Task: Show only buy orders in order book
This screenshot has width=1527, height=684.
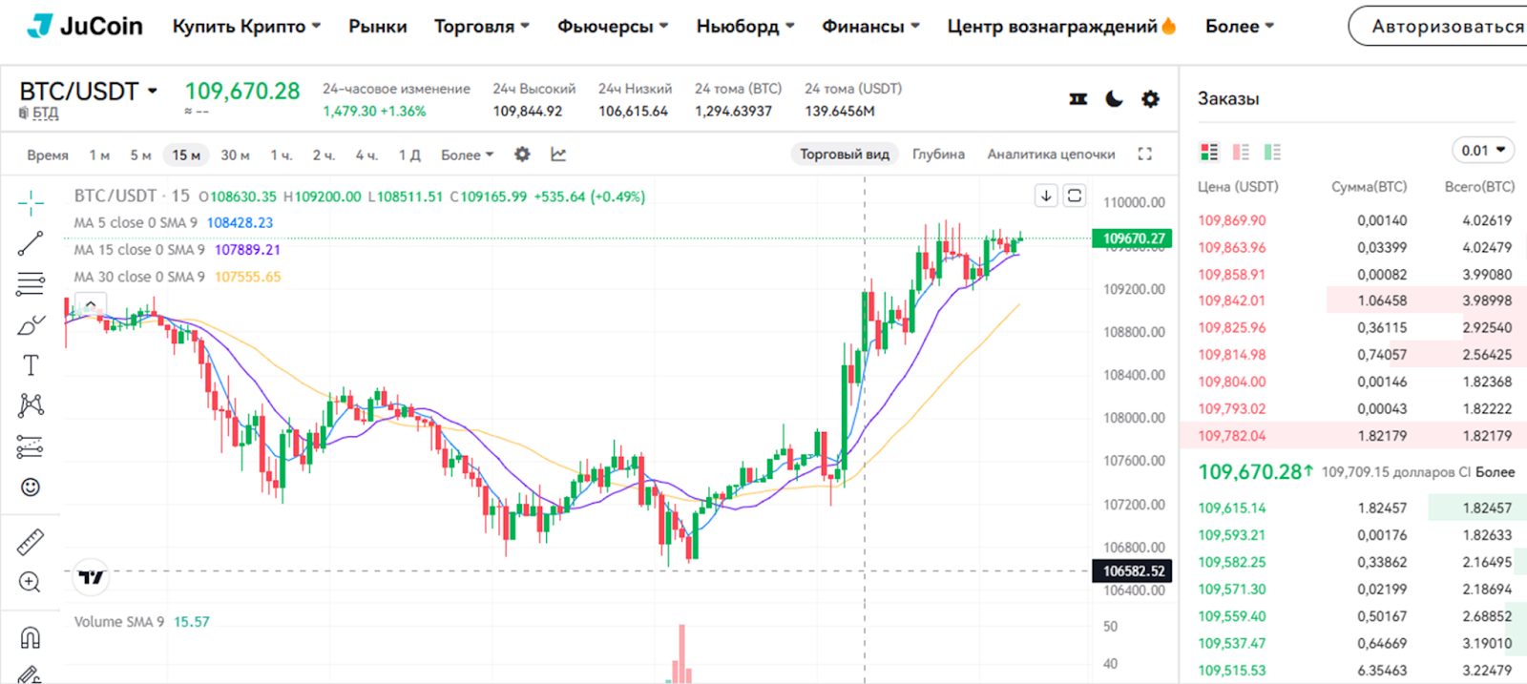Action: (x=1272, y=151)
